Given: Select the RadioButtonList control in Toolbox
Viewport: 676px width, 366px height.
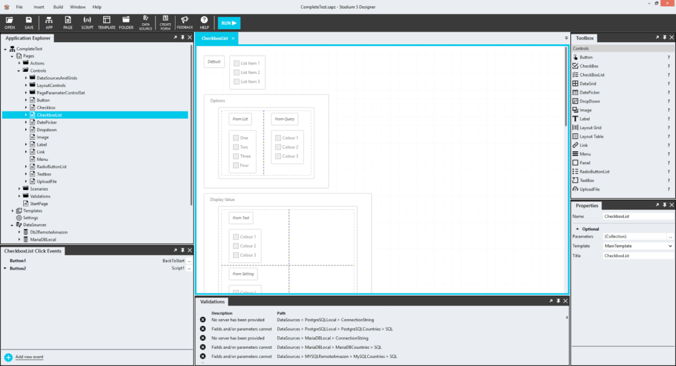Looking at the screenshot, I should (x=594, y=172).
